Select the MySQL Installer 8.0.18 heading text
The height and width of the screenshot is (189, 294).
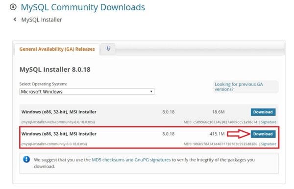tap(55, 69)
